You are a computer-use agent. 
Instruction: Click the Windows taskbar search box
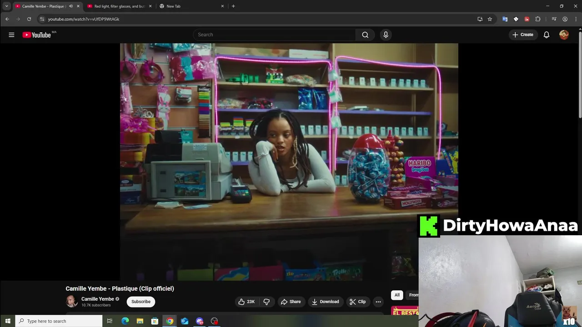pos(59,321)
